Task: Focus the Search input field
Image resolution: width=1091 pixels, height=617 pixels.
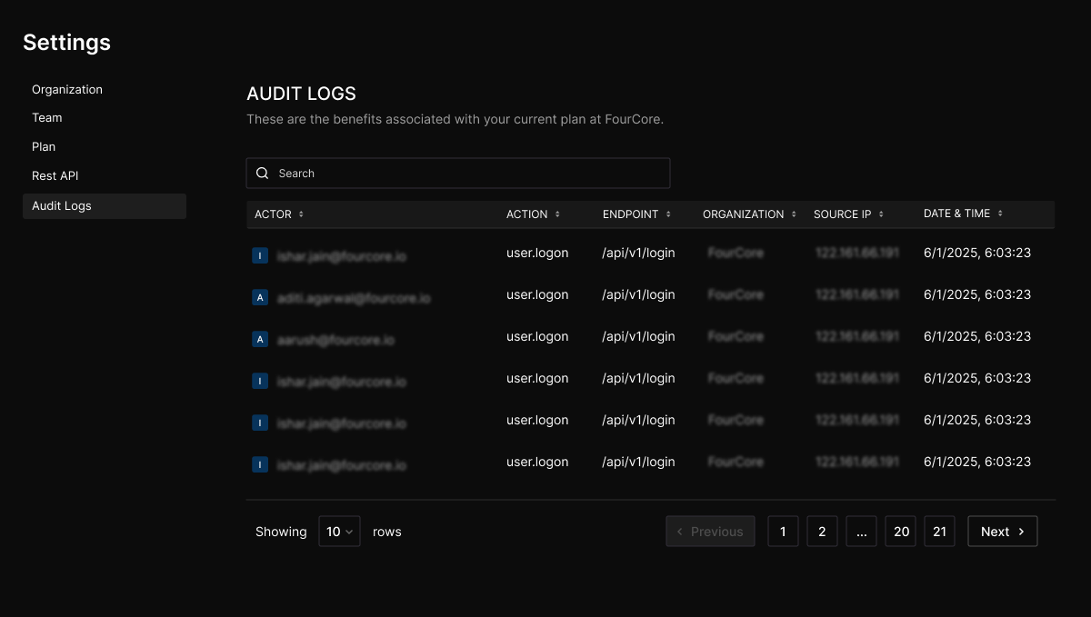Action: click(x=458, y=173)
